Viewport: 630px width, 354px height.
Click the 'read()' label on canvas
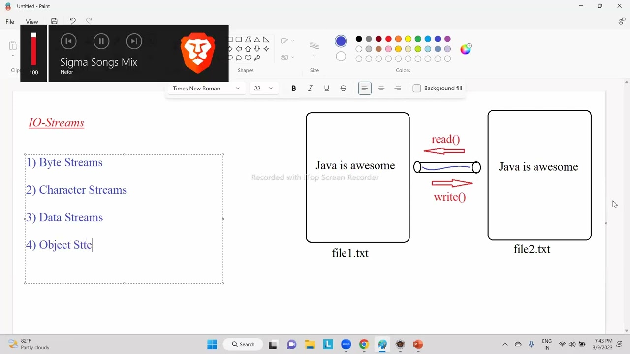[x=446, y=139]
